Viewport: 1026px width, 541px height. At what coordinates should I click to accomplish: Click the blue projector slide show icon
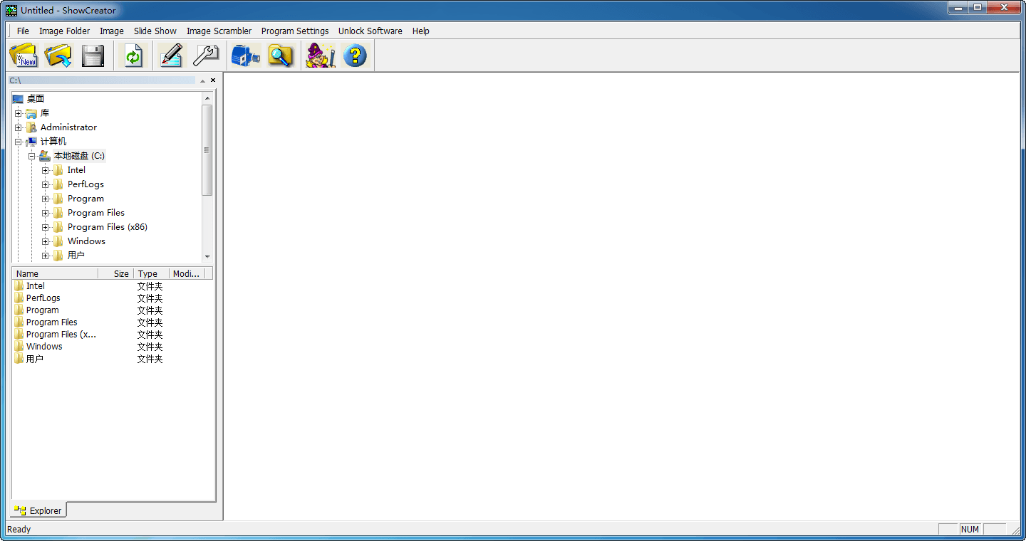[246, 56]
